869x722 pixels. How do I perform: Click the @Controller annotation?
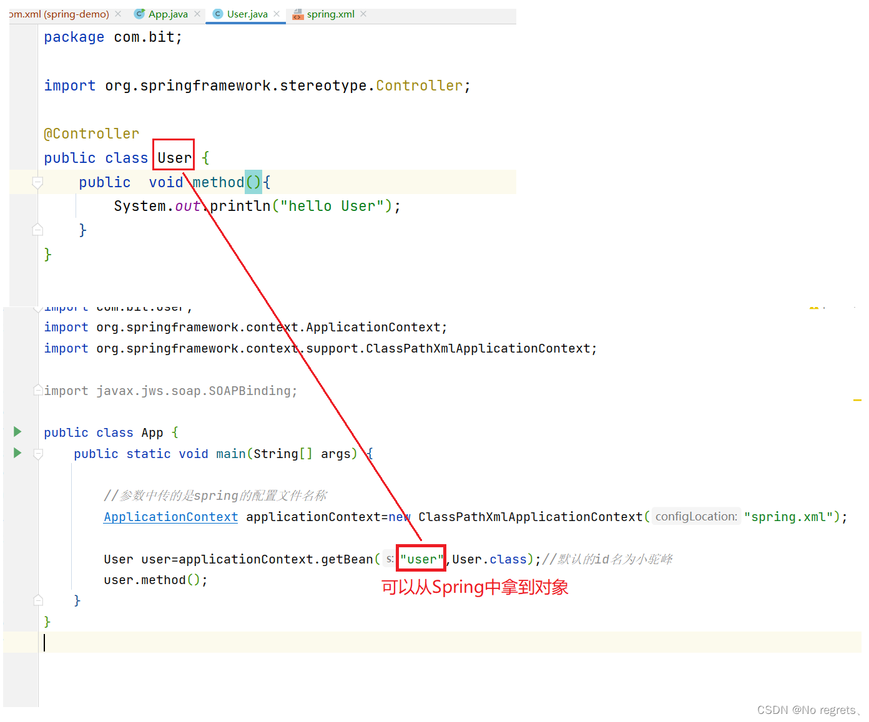click(91, 134)
